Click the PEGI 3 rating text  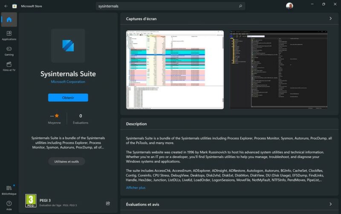45,200
